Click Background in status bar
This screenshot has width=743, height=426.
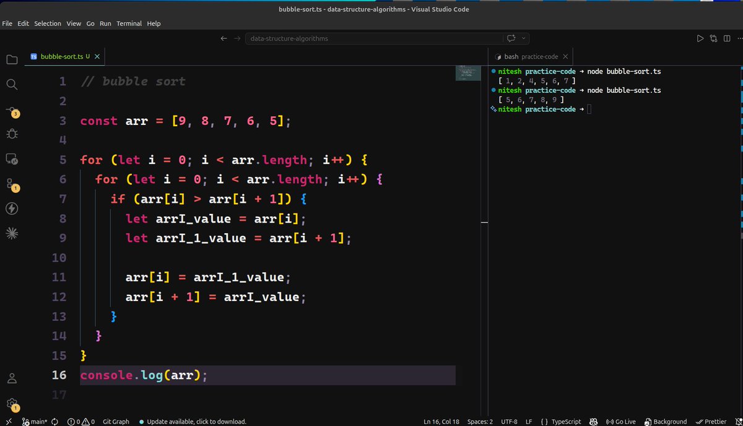666,421
